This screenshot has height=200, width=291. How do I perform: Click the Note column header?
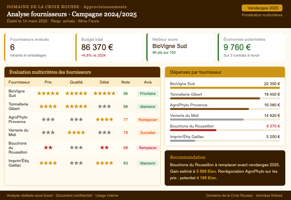[x=126, y=82]
